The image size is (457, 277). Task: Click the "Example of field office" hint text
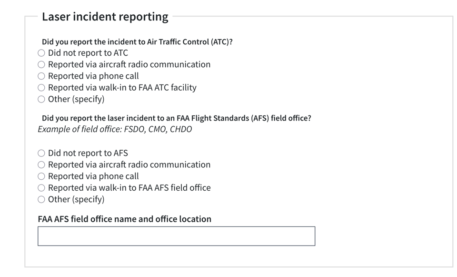pos(115,129)
